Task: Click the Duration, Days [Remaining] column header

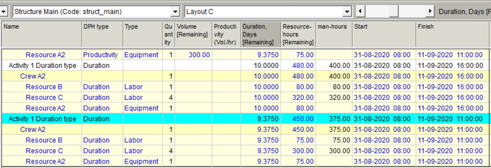Action: tap(261, 34)
